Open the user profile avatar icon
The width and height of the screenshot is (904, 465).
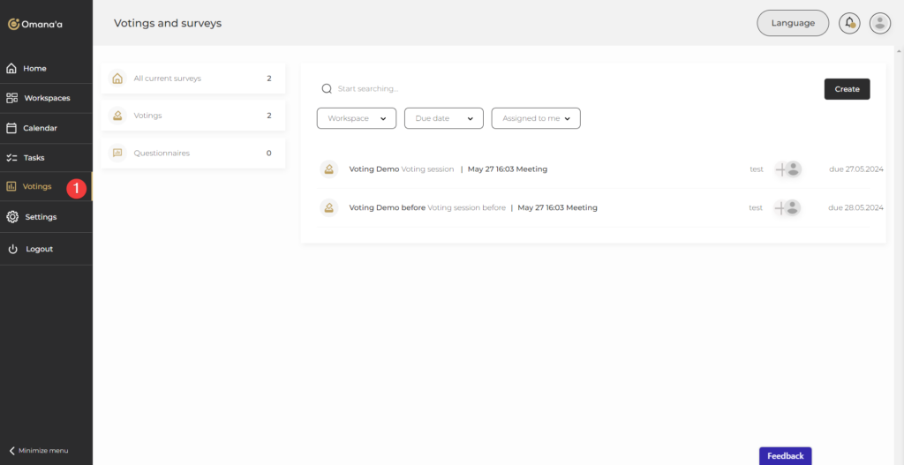[879, 23]
